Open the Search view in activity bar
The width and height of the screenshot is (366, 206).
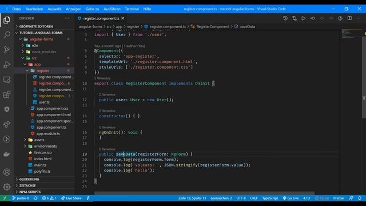click(x=7, y=35)
